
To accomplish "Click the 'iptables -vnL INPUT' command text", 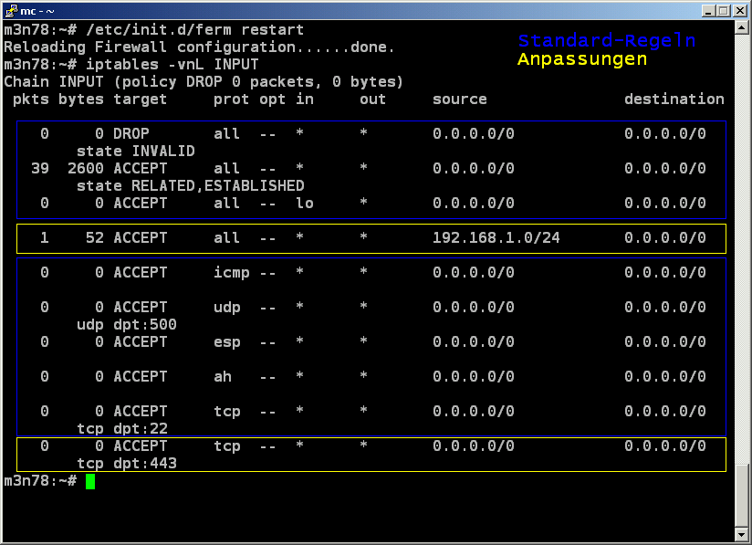I will (x=172, y=65).
